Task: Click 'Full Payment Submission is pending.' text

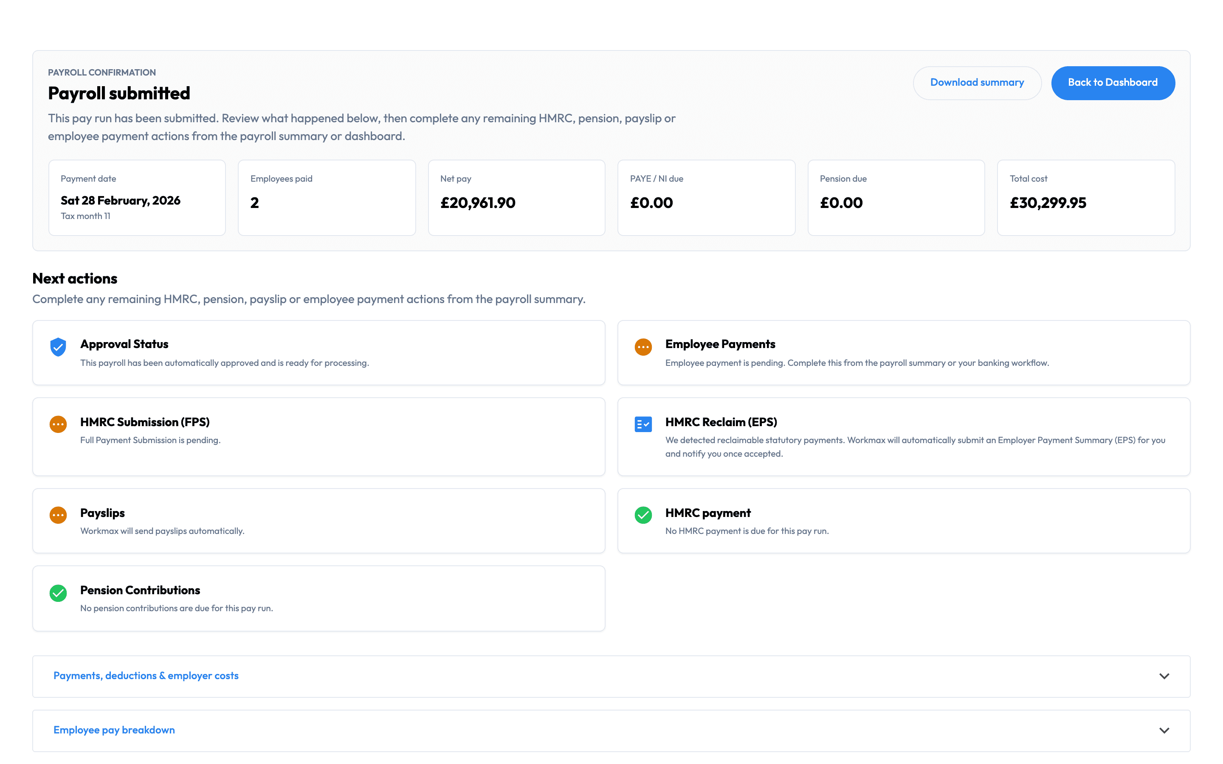Action: point(151,440)
